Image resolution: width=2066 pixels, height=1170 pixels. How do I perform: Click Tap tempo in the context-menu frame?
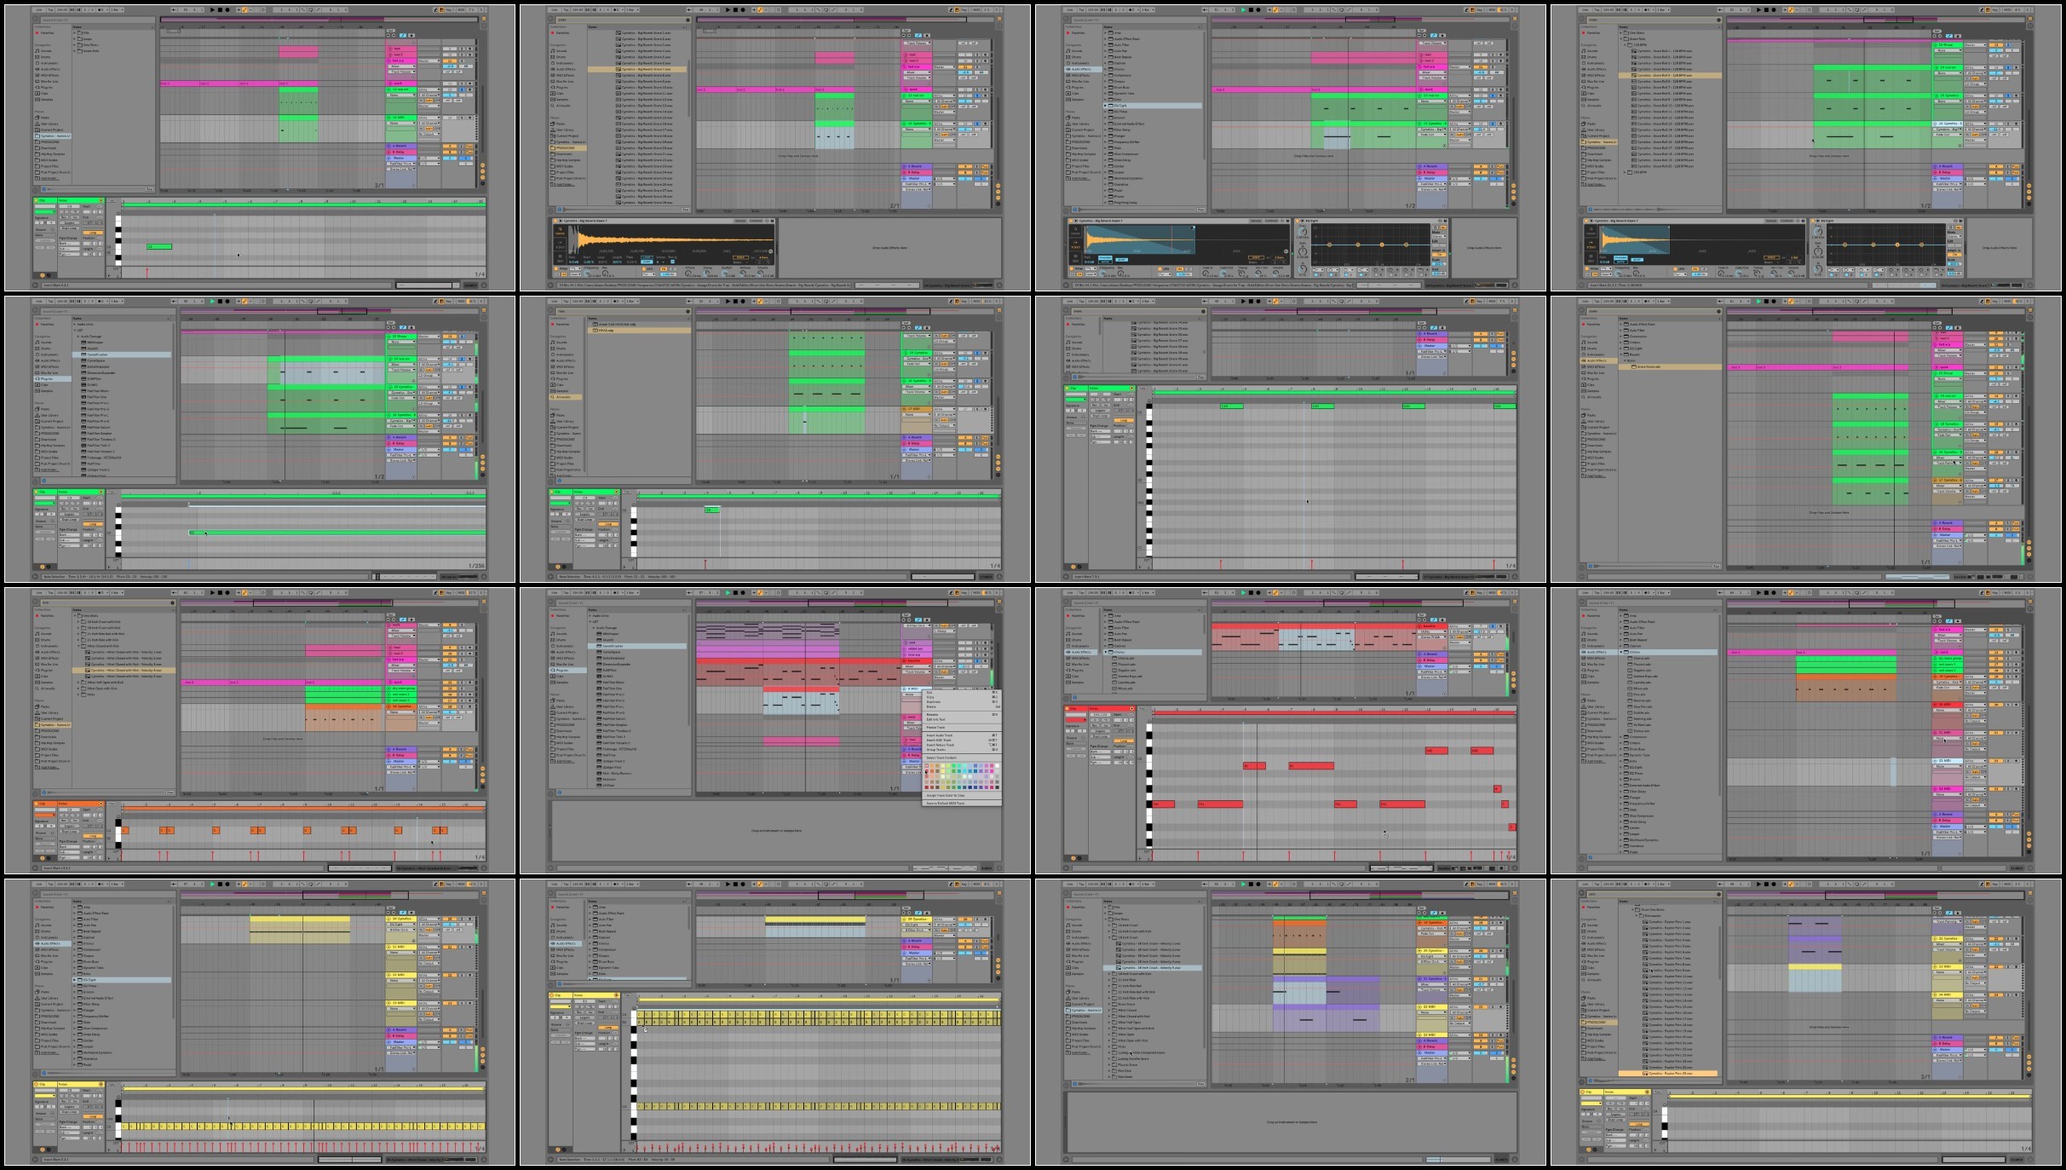566,593
